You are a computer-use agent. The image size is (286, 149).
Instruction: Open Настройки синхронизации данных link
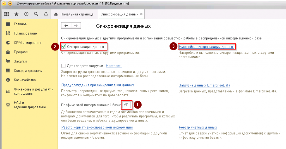(206, 47)
